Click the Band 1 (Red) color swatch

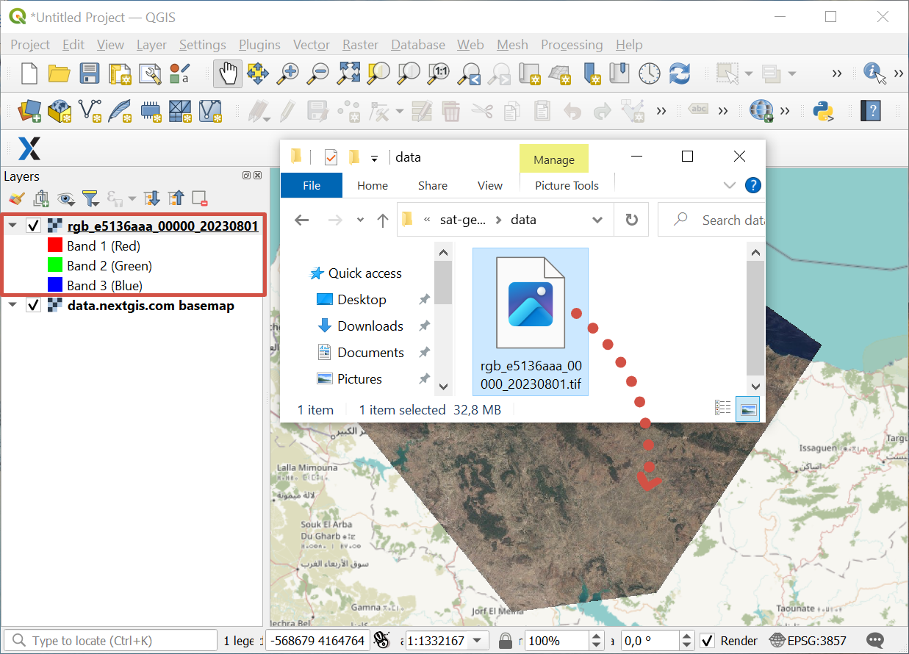pyautogui.click(x=54, y=245)
